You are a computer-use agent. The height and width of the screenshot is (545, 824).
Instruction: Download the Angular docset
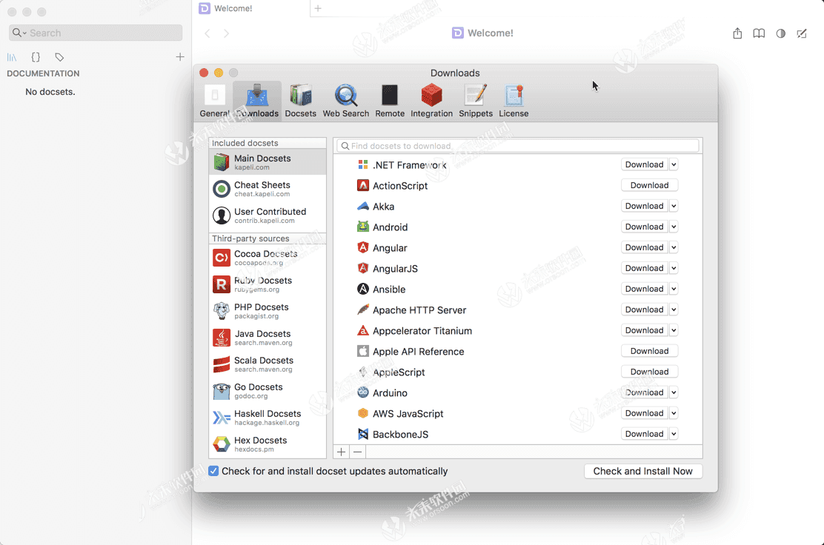tap(644, 247)
